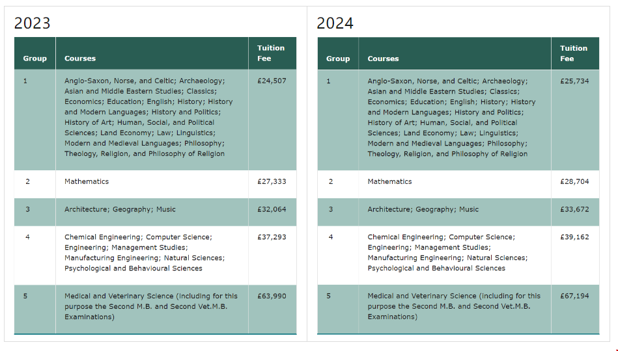
Task: Click the 2024 heading
Action: (335, 23)
